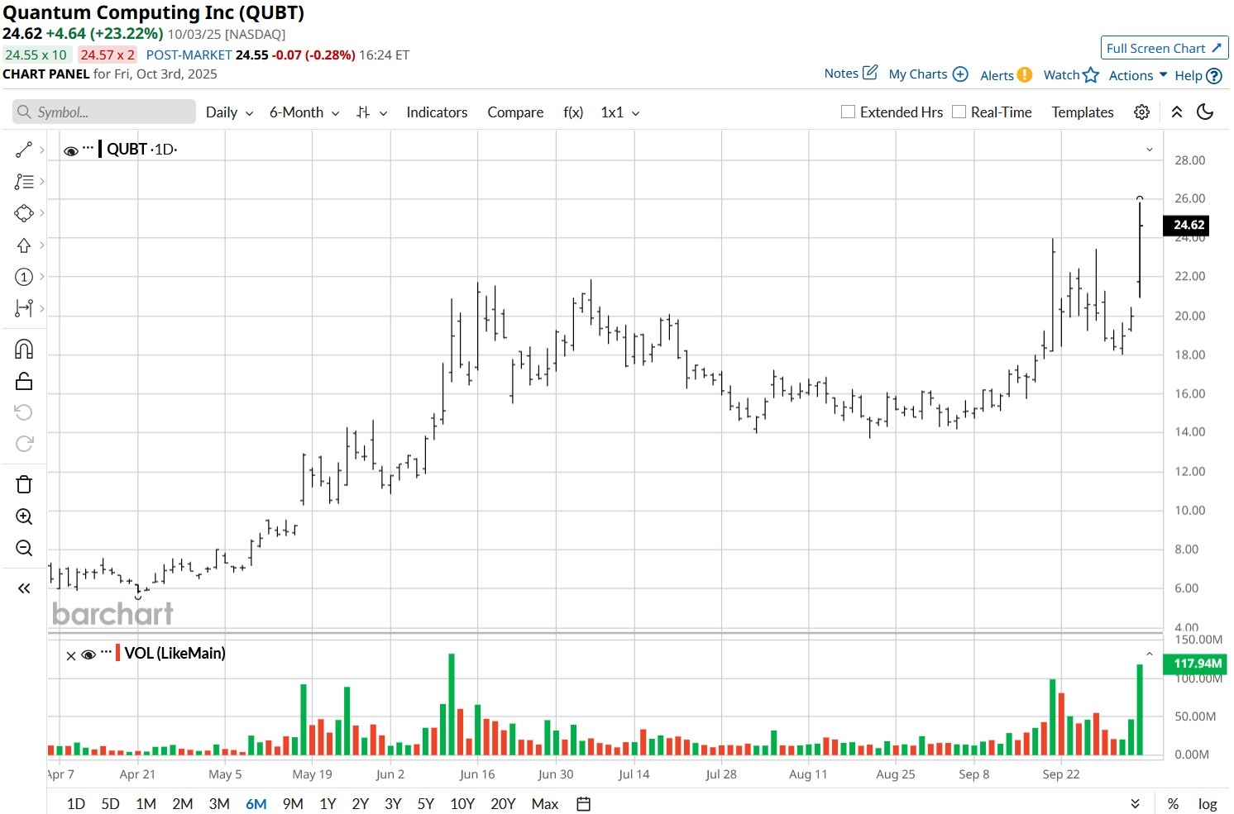Viewport: 1234px width, 814px height.
Task: Collapse the chart header with double chevron
Action: pos(1177,112)
